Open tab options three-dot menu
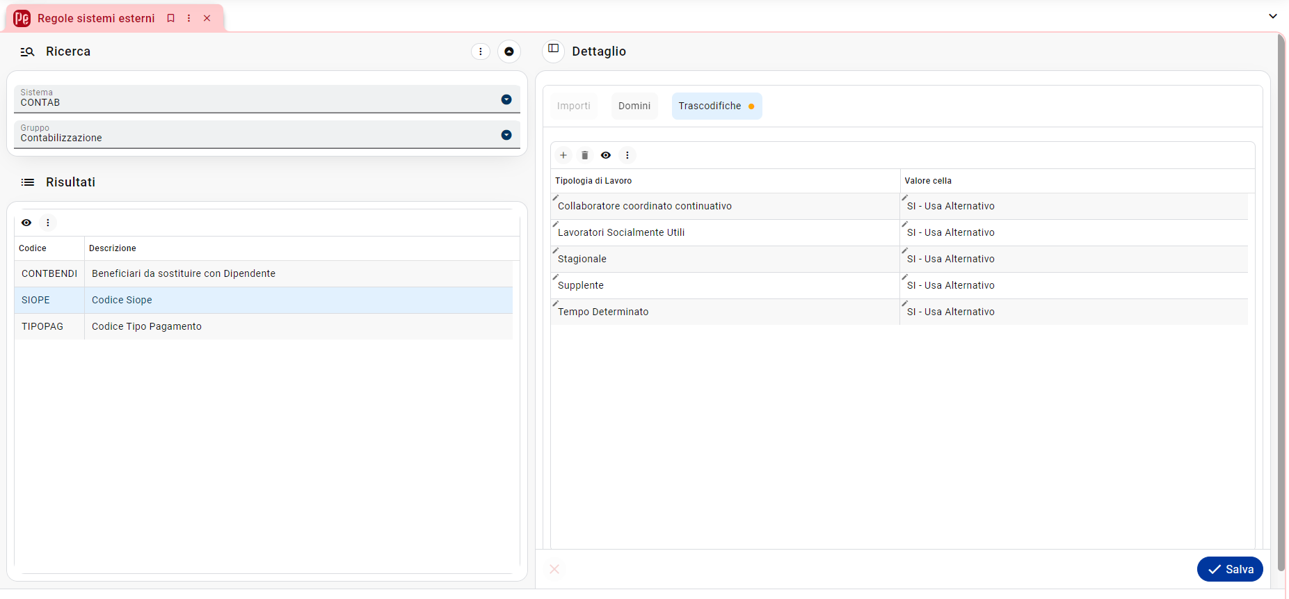This screenshot has height=599, width=1289. point(189,18)
